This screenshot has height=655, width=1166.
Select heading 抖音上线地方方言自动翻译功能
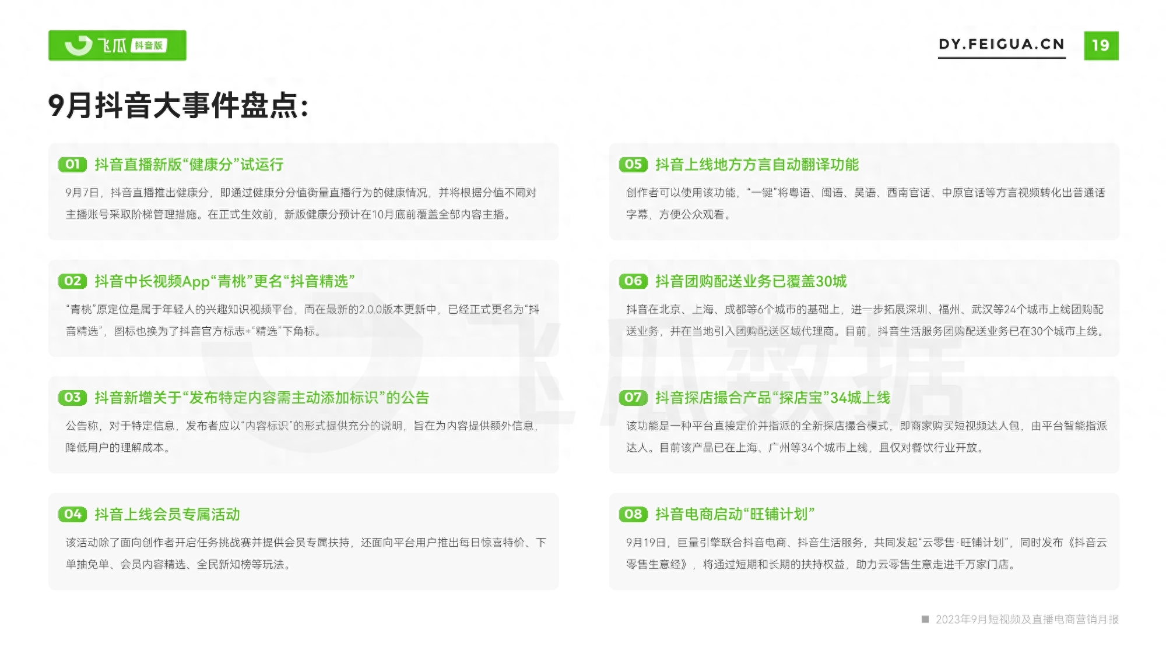click(757, 165)
